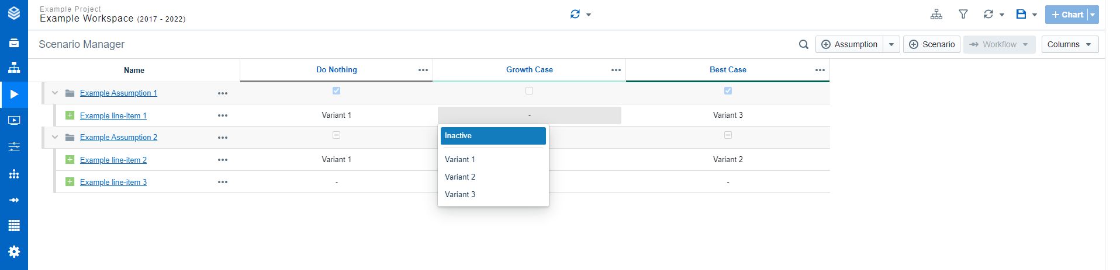Screen dimensions: 1120x270
Task: Open the settings gear in sidebar
Action: point(14,251)
